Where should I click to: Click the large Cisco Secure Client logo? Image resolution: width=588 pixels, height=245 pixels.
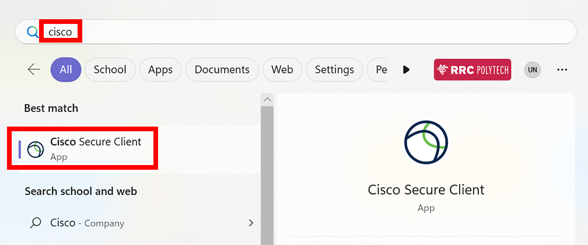click(x=426, y=142)
